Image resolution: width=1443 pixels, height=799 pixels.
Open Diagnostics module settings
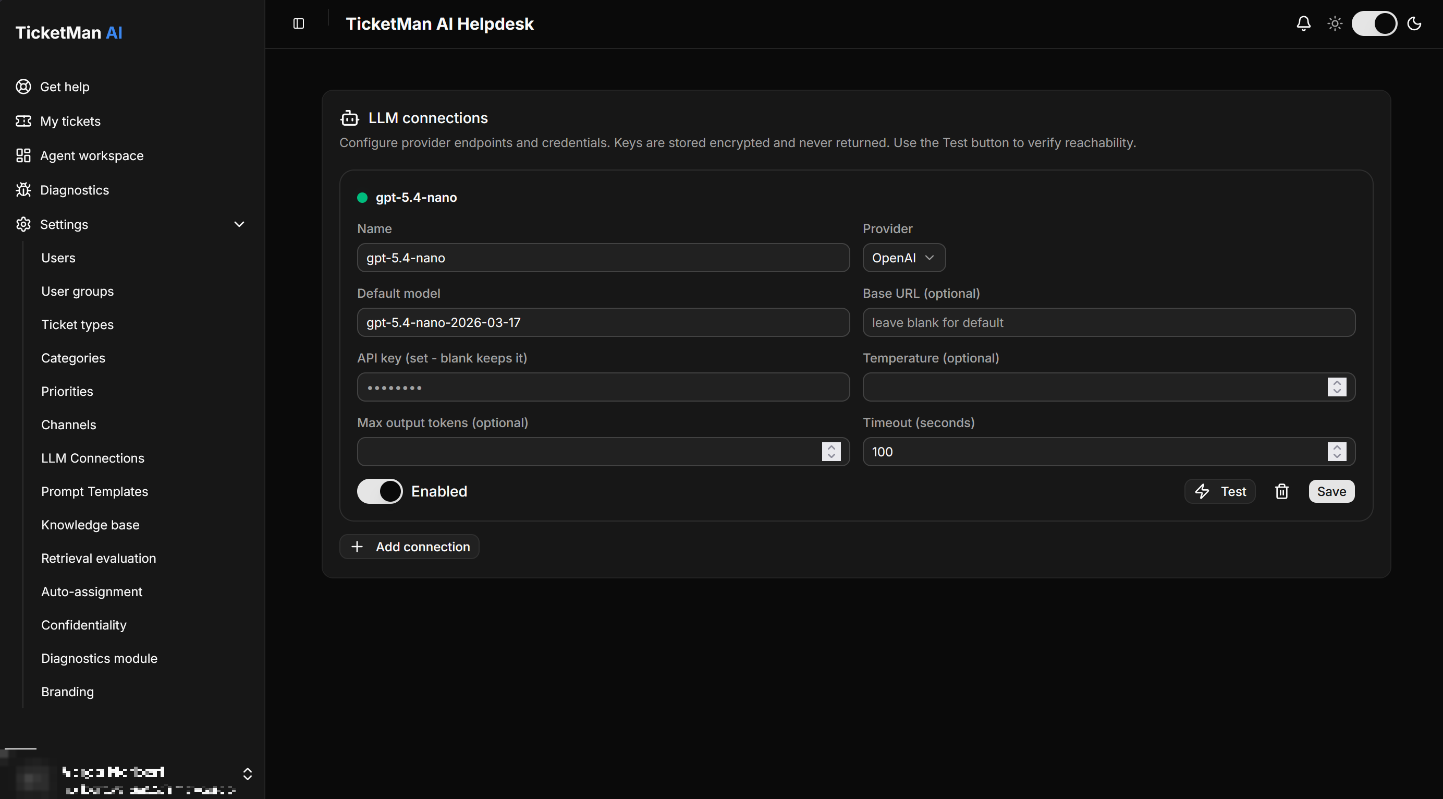pyautogui.click(x=99, y=658)
